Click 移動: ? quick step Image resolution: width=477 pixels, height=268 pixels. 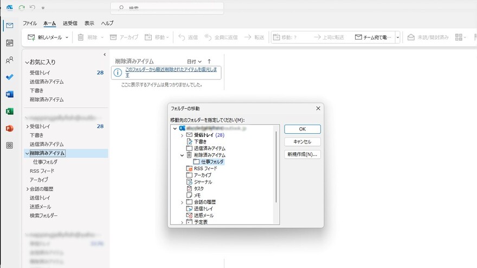coord(285,37)
